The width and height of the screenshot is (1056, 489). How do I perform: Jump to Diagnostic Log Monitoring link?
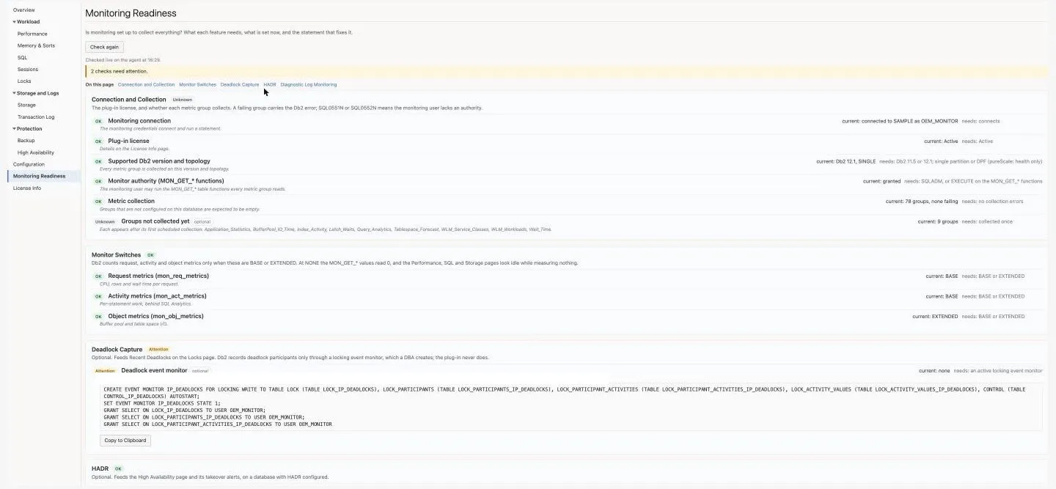[x=309, y=84]
